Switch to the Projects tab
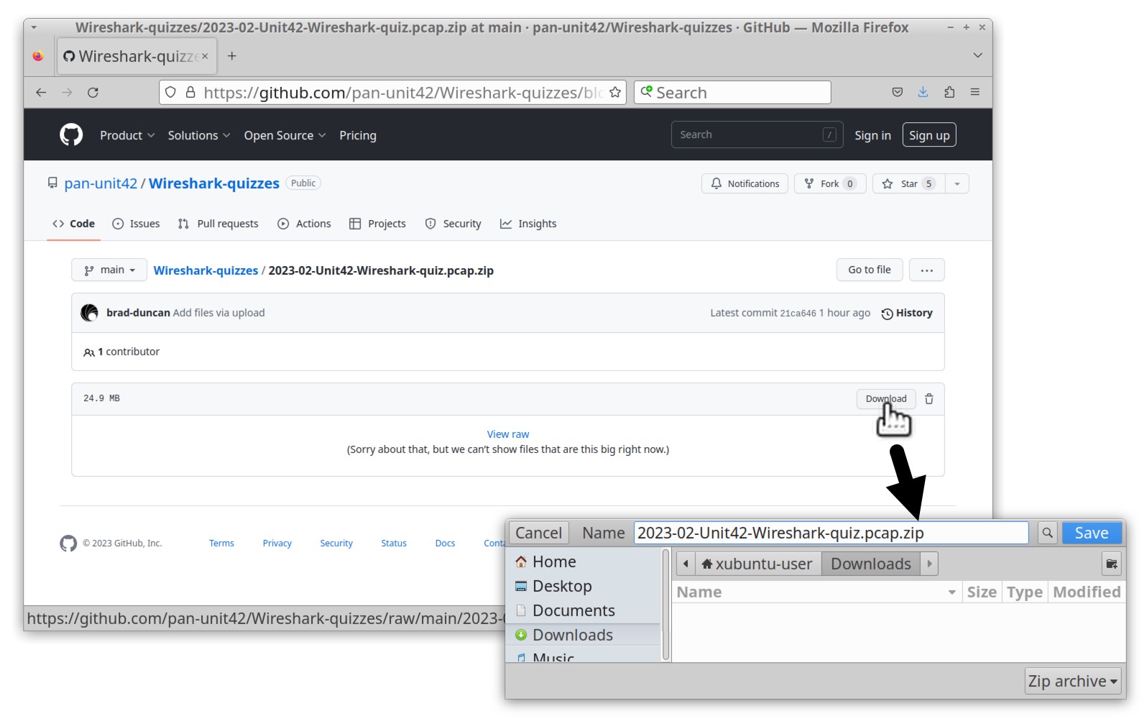Viewport: 1147px width, 719px height. point(378,224)
